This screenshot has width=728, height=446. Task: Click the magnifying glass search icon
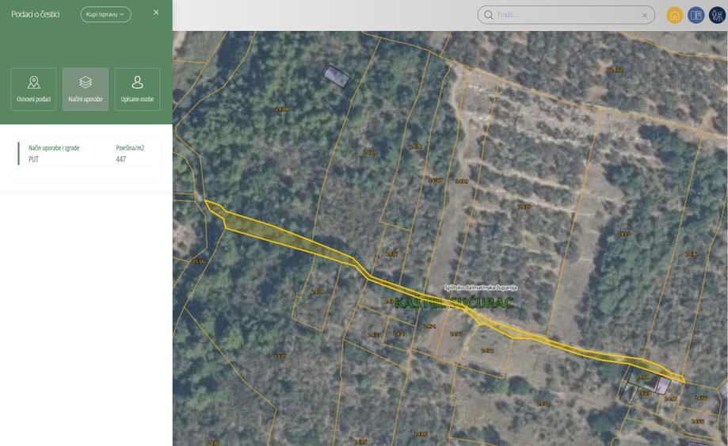coord(489,15)
